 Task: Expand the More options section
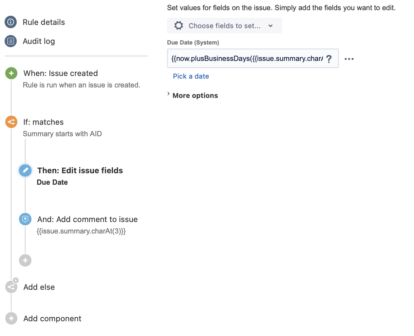pos(193,95)
